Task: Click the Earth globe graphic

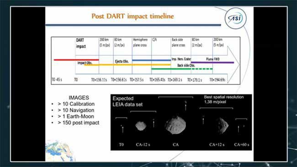Action: click(x=60, y=151)
